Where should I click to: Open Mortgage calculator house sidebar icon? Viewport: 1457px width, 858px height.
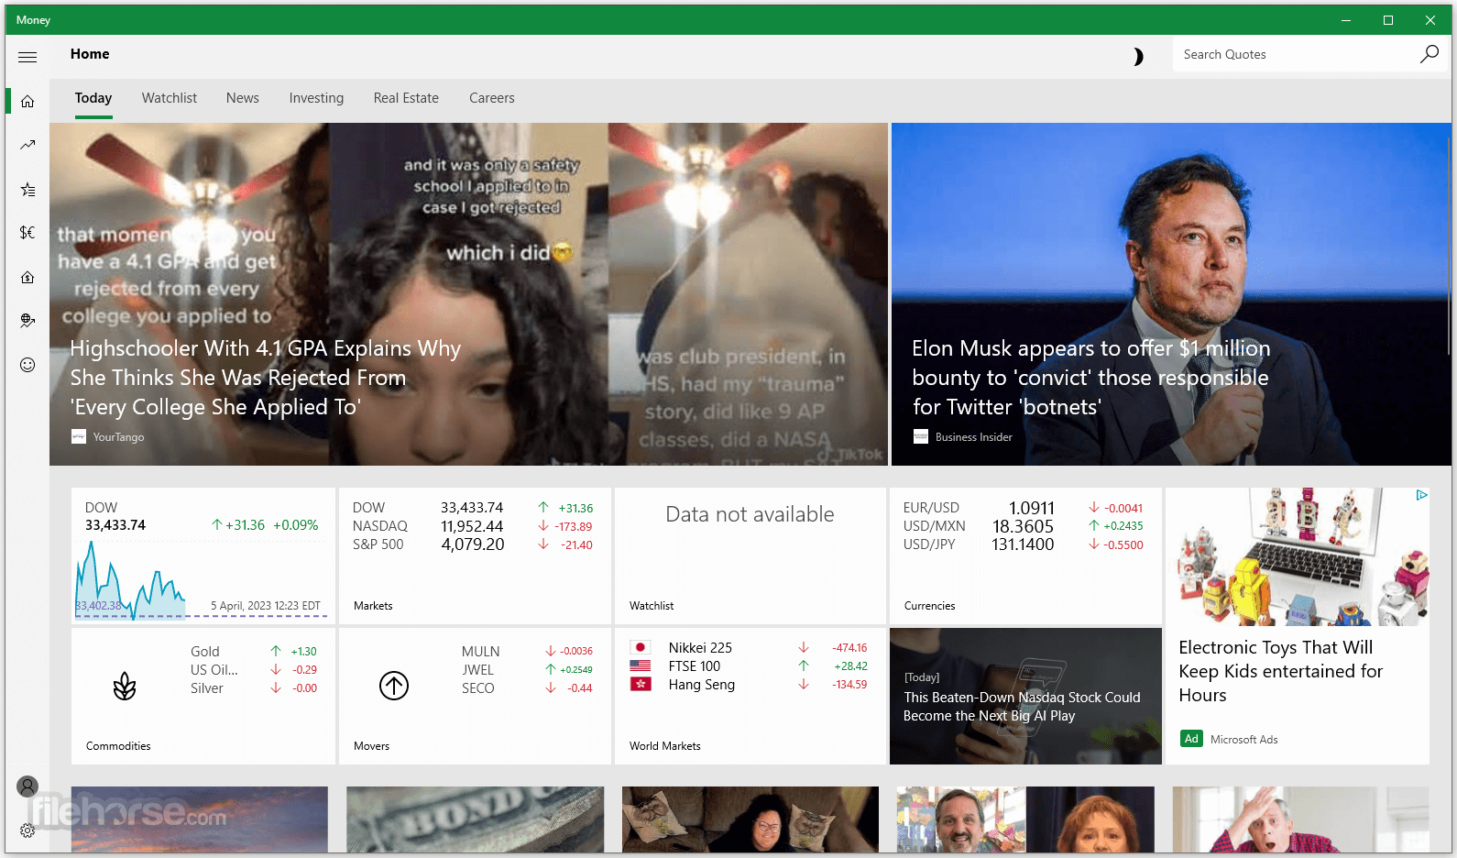27,277
